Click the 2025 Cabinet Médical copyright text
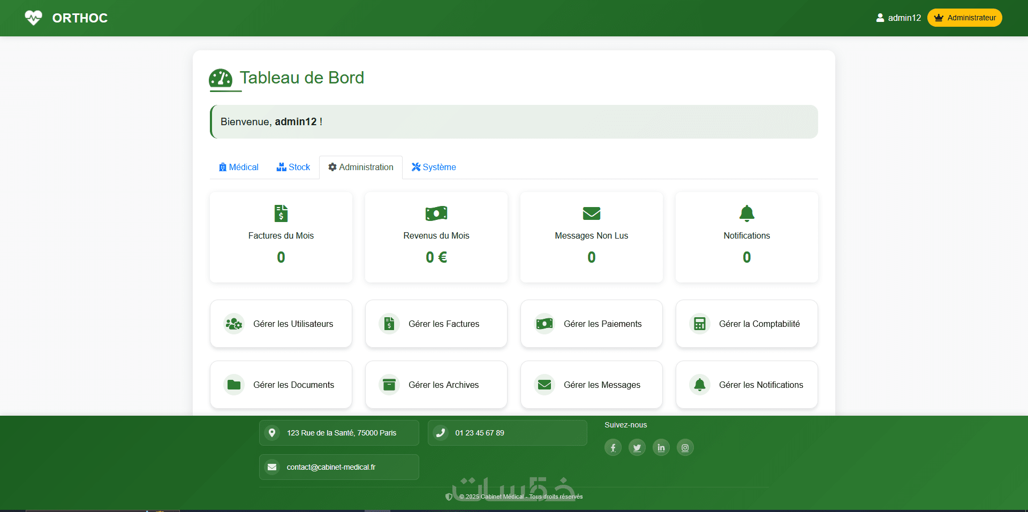Image resolution: width=1028 pixels, height=512 pixels. [x=521, y=496]
